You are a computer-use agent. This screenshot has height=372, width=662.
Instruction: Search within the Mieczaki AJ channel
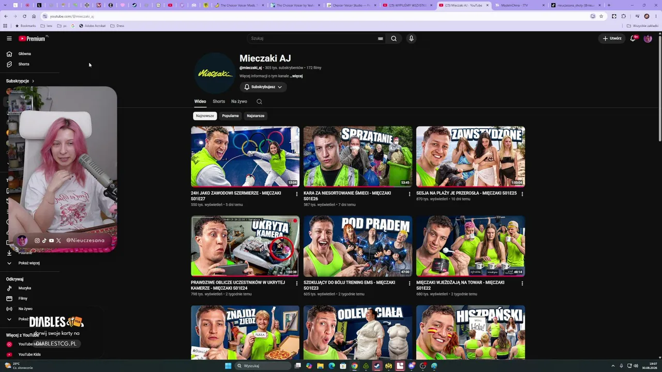click(x=259, y=102)
